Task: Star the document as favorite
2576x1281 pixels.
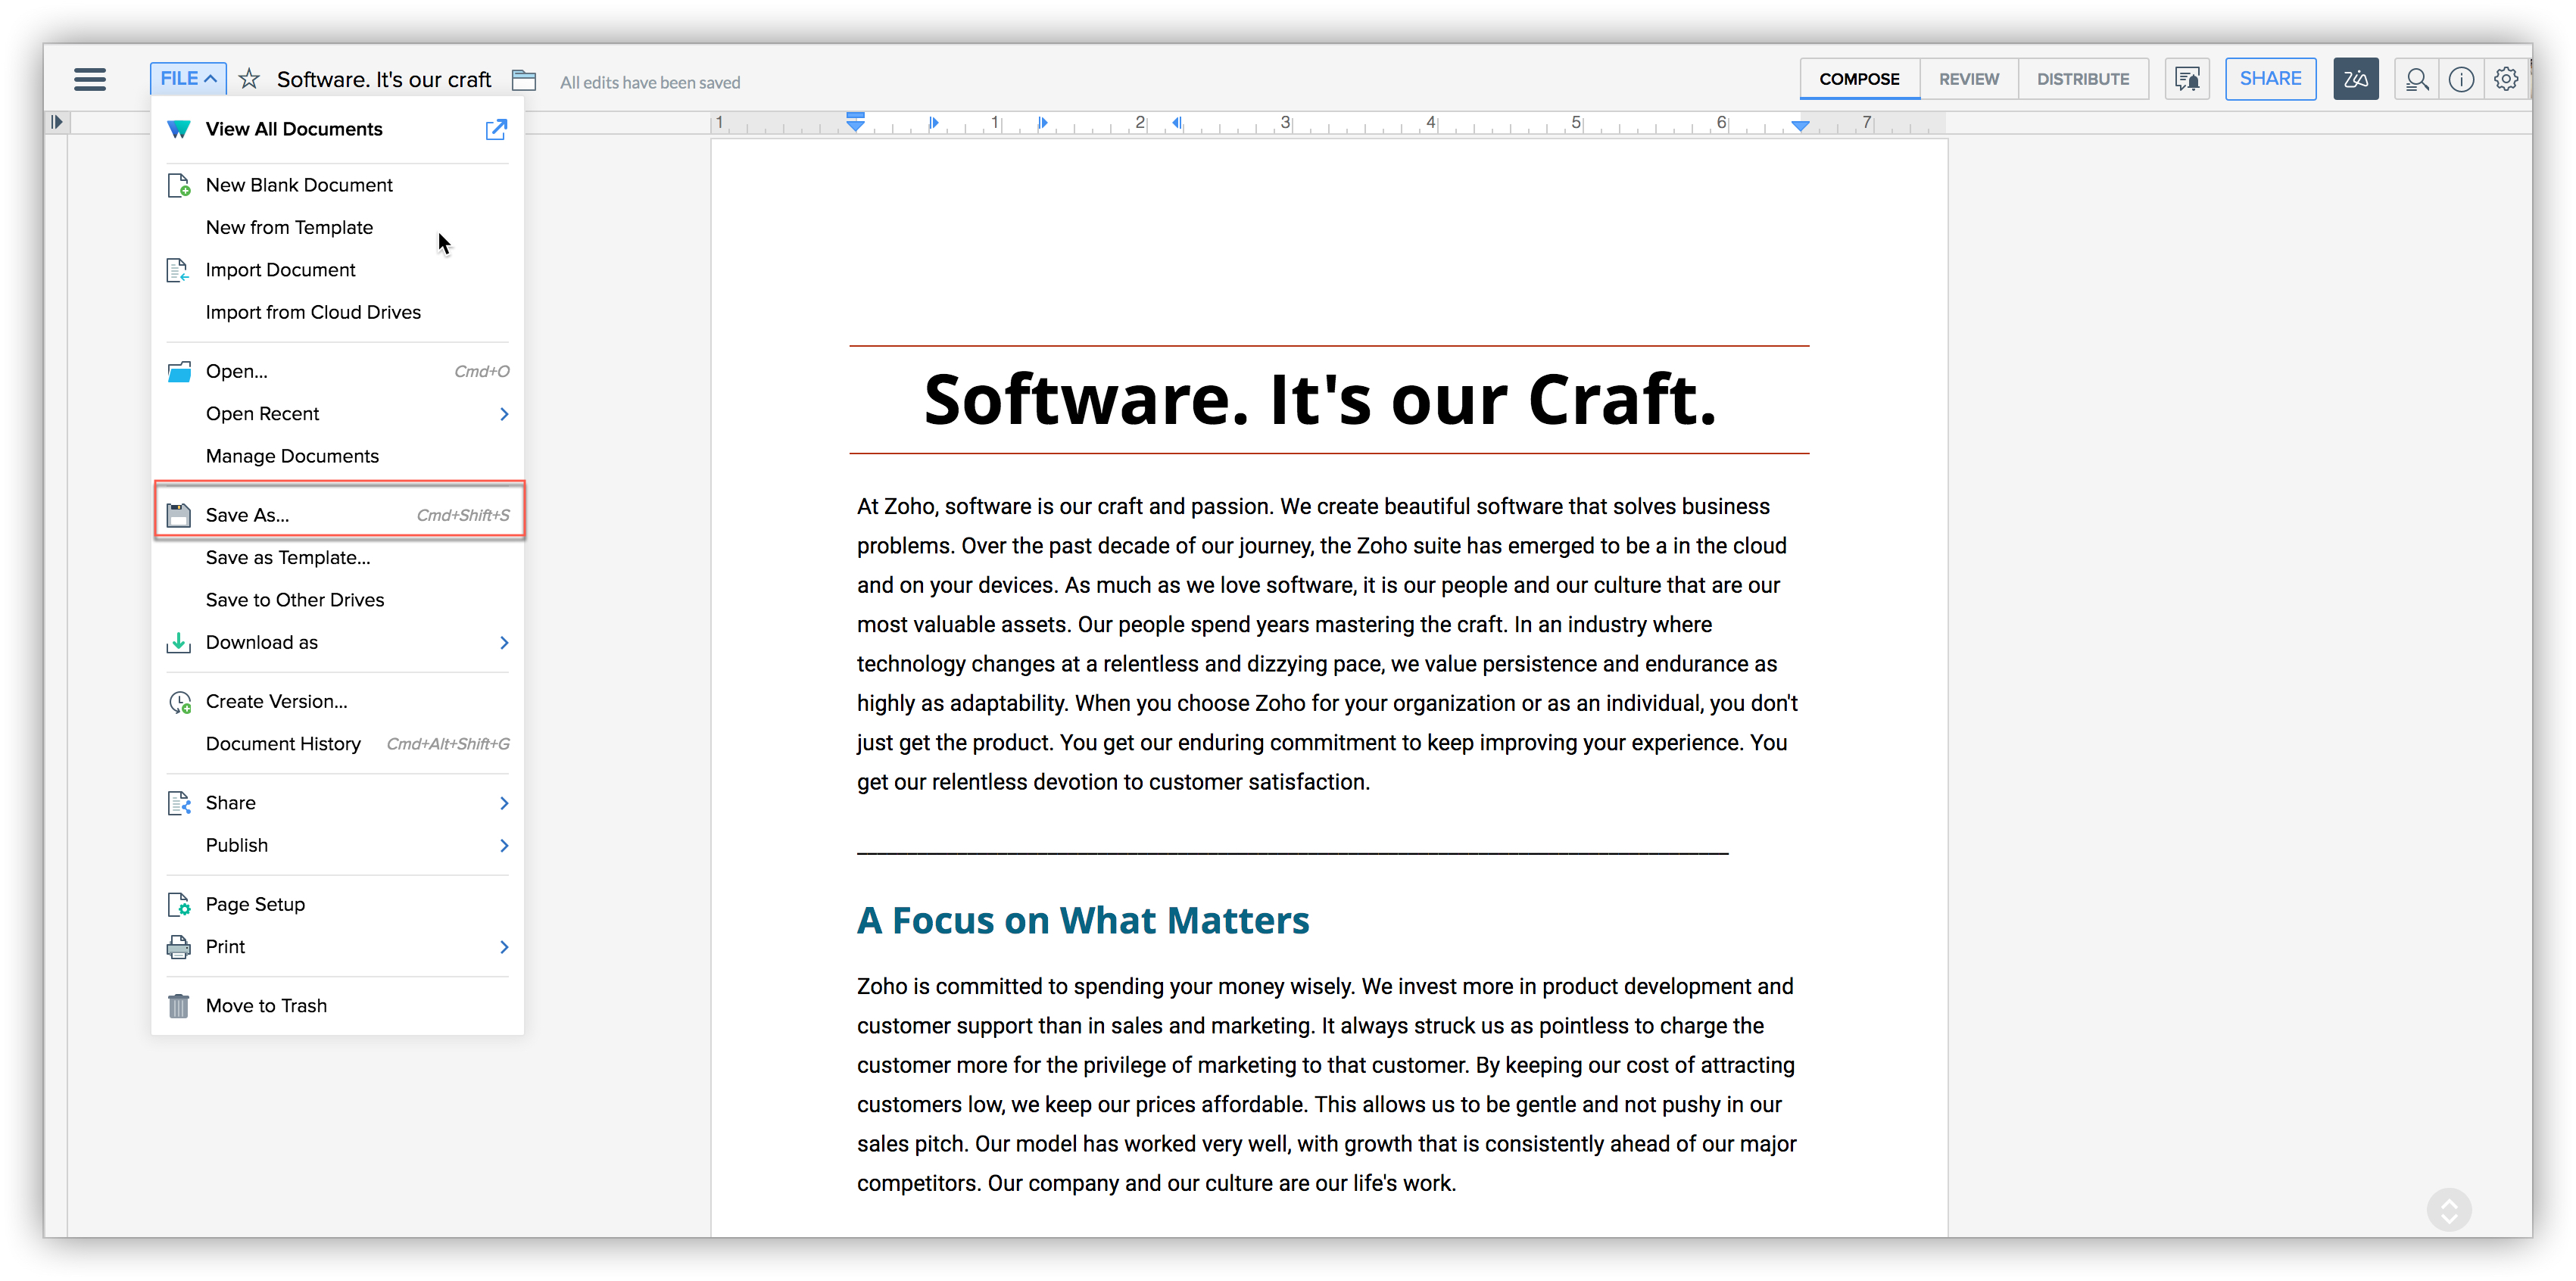Action: click(249, 79)
